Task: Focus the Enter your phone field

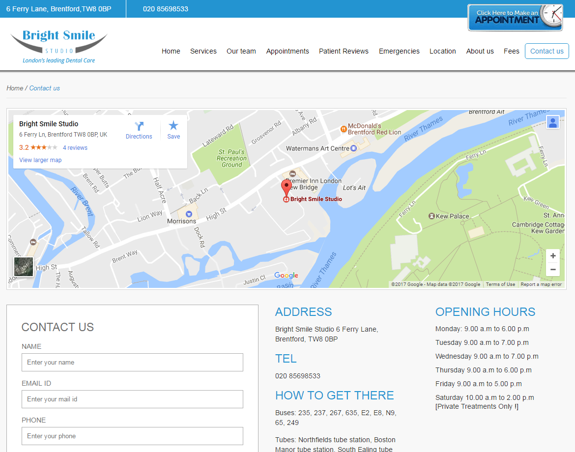Action: click(x=132, y=436)
